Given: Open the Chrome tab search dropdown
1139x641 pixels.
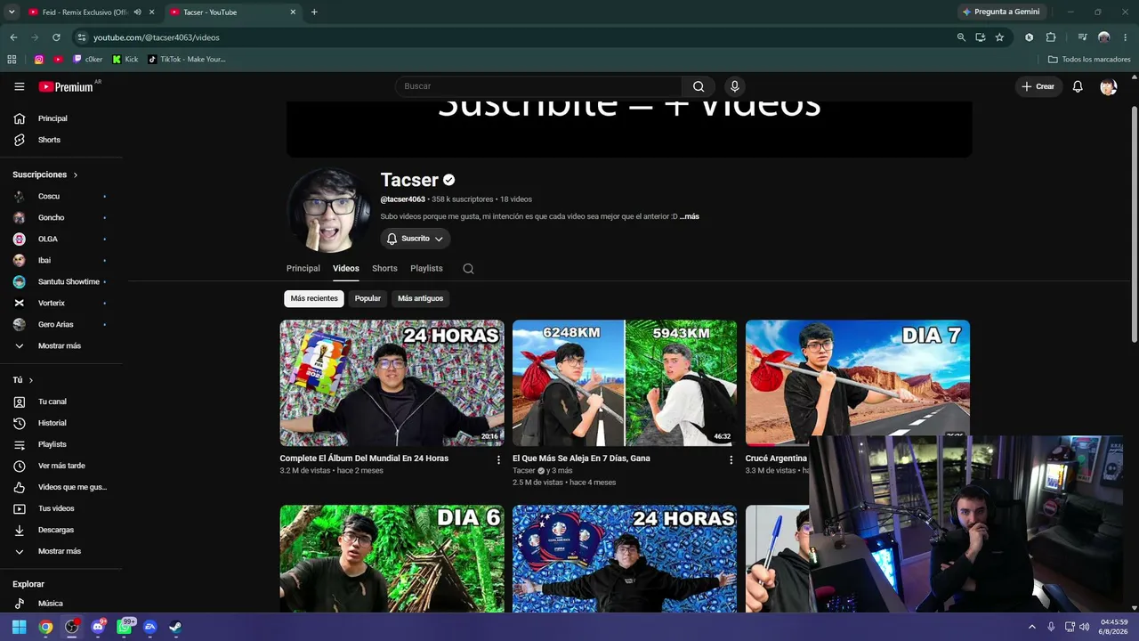Looking at the screenshot, I should 12,12.
